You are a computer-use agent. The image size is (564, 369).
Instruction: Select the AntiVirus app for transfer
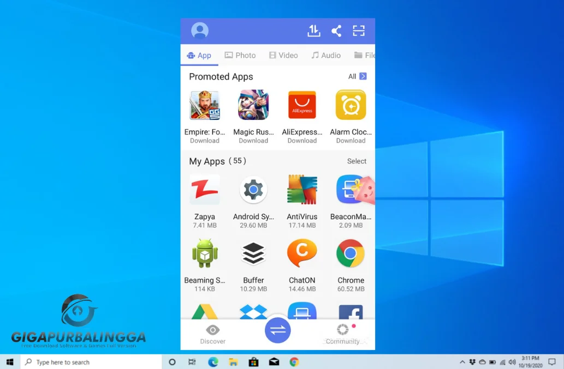click(x=302, y=189)
